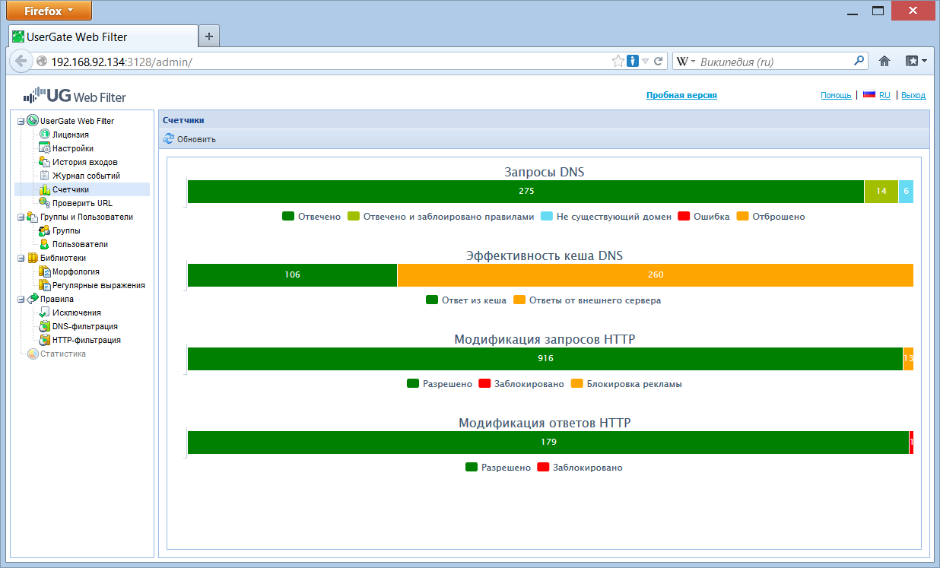Click the Обновить button label

pos(196,139)
